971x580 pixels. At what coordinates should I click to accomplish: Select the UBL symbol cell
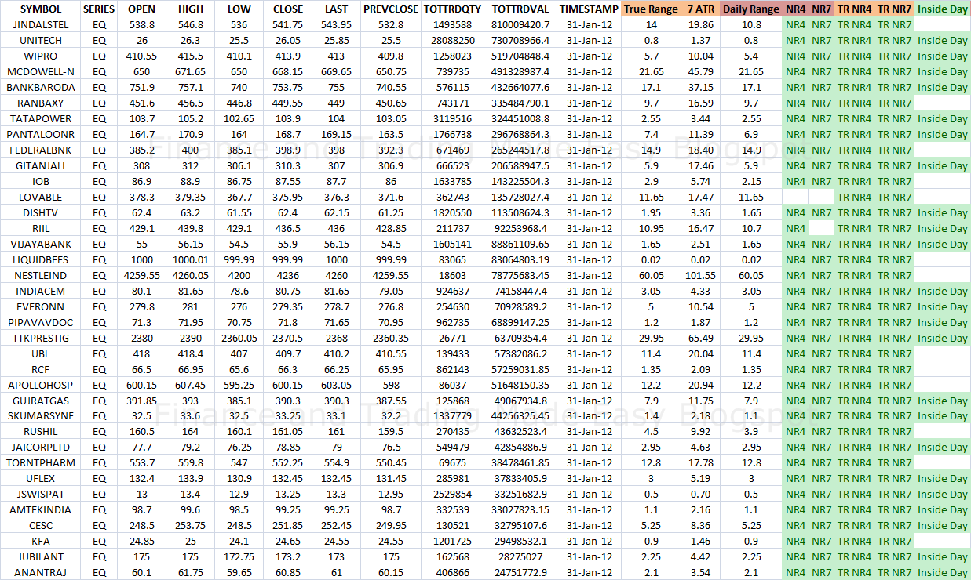(41, 354)
